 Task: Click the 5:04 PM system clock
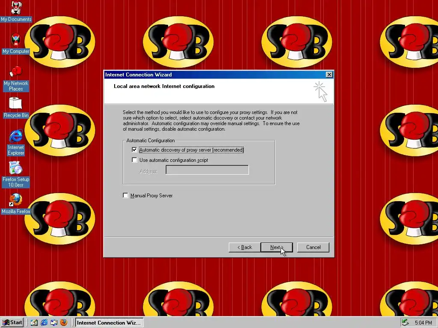click(423, 323)
